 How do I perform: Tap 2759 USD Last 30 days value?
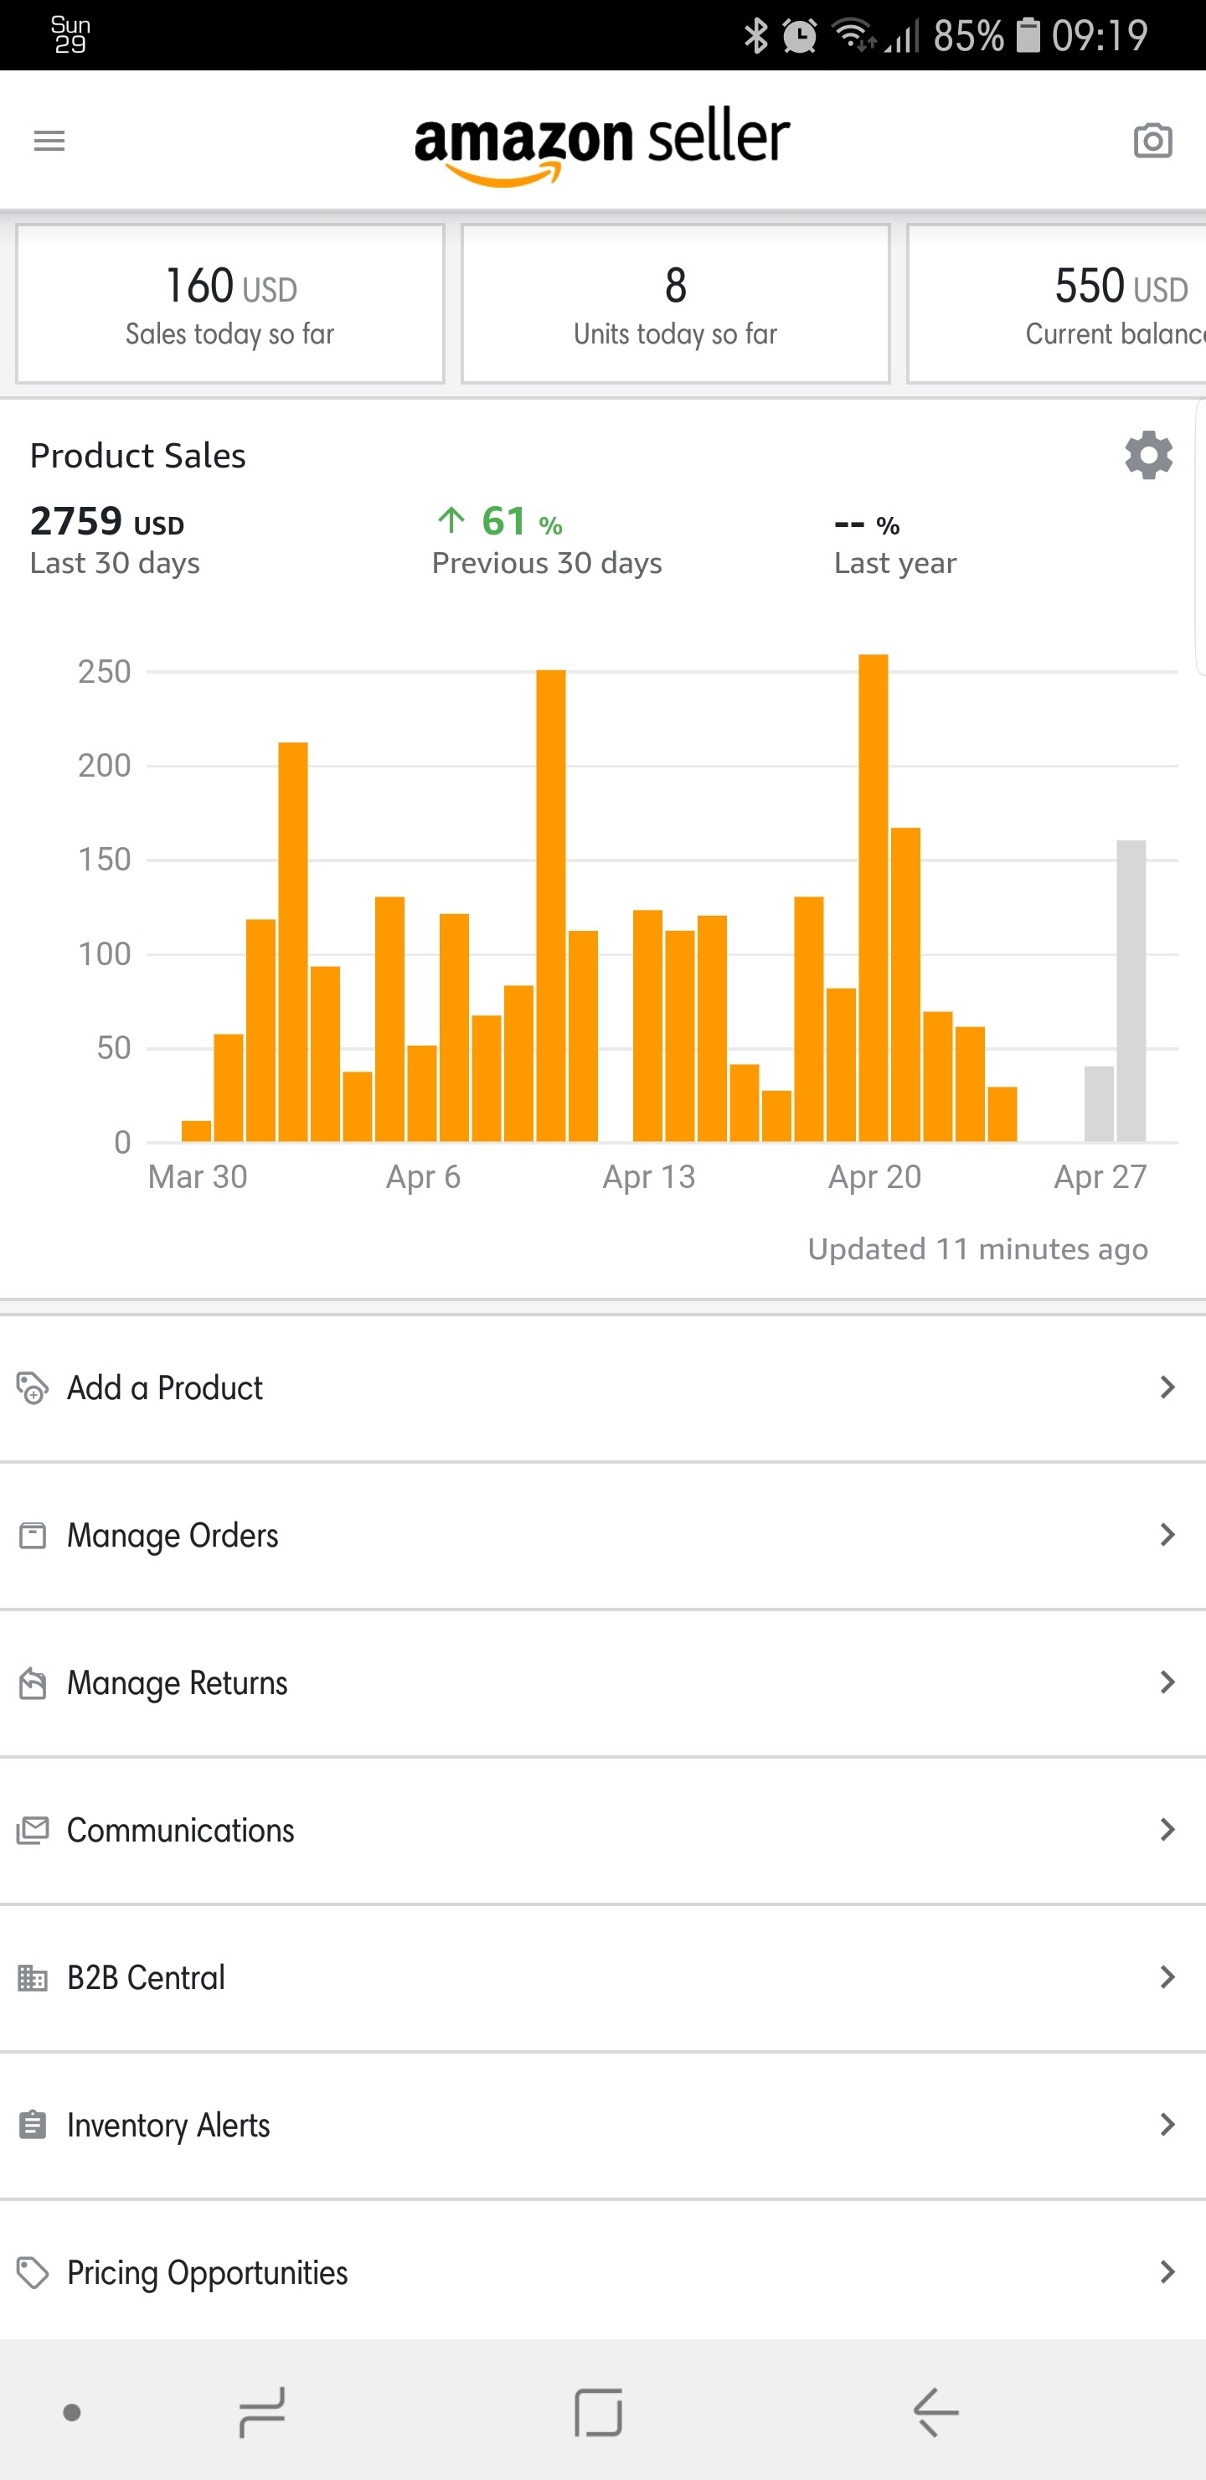(x=115, y=540)
